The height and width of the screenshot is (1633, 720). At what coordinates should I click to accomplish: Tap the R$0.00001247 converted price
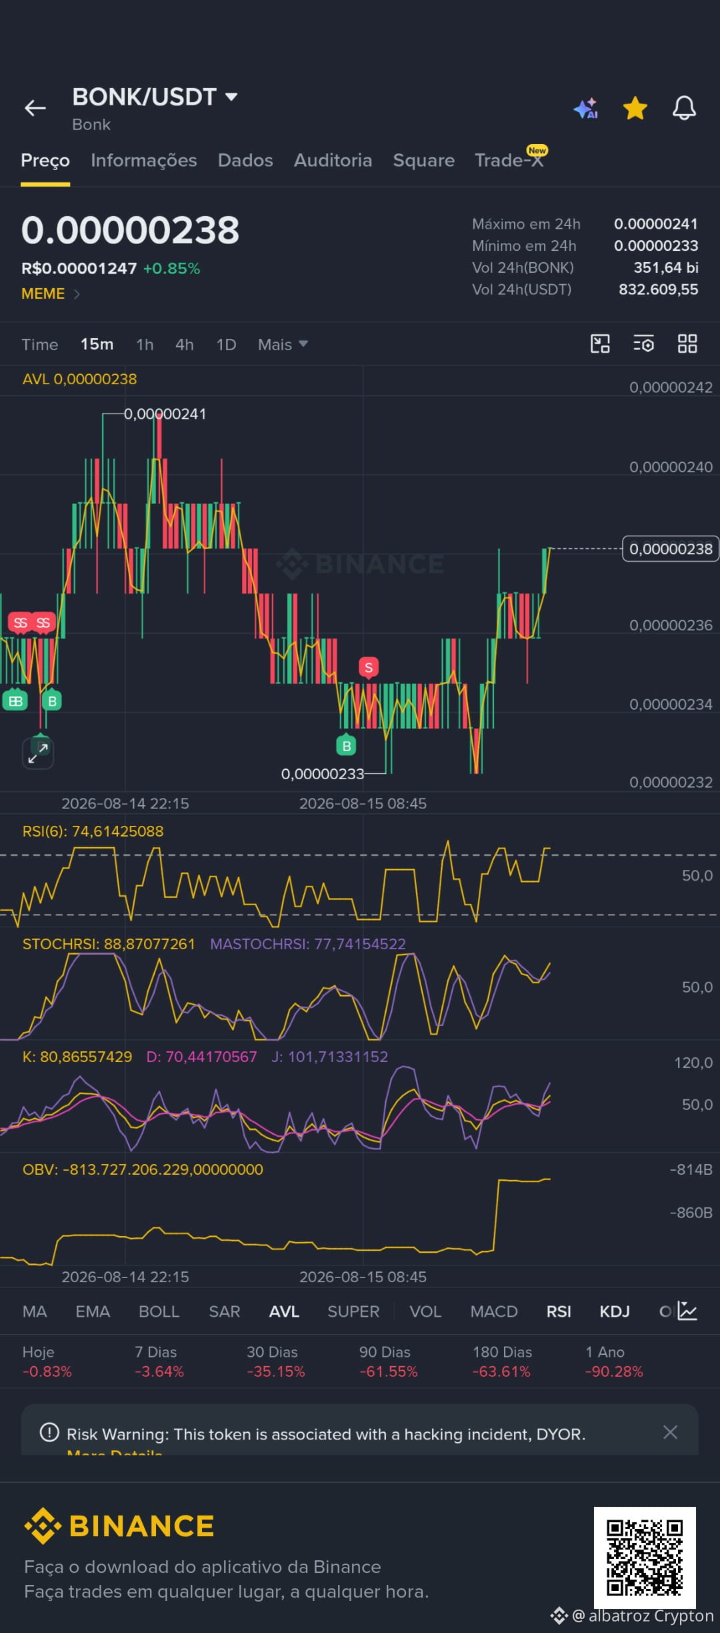79,268
